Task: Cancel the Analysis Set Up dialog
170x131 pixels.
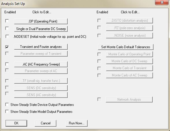Action: pos(46,123)
